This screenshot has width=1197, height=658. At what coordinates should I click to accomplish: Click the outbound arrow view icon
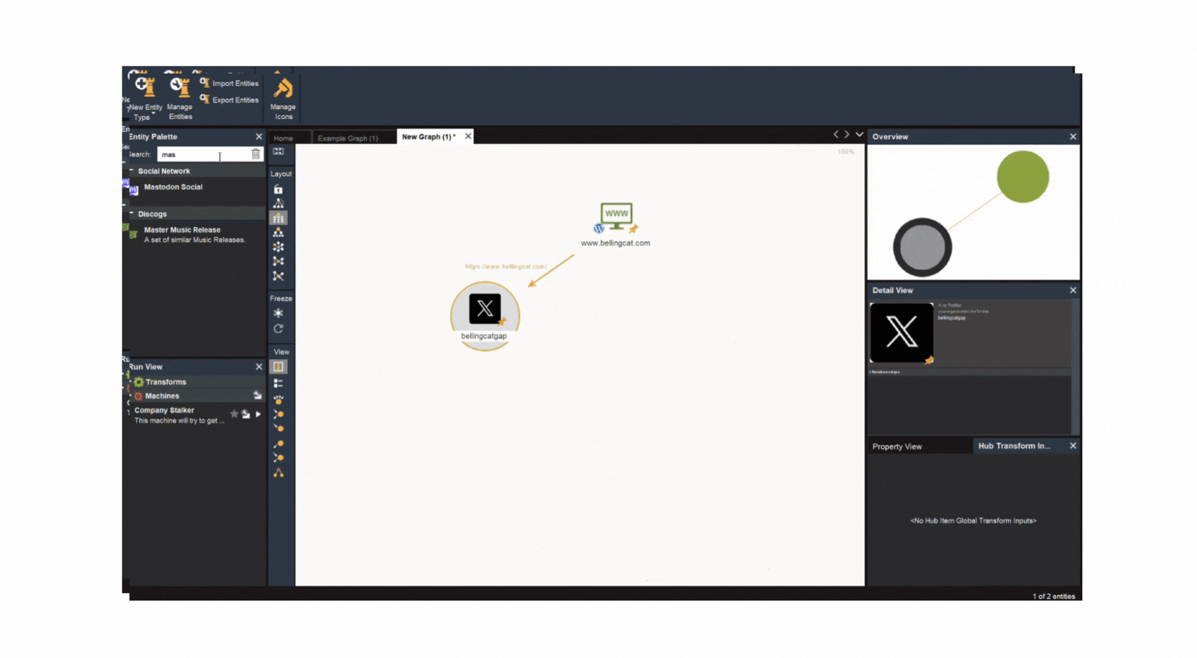pyautogui.click(x=278, y=444)
